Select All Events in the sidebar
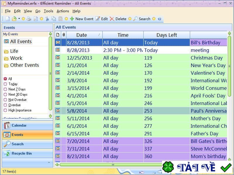 [x=18, y=41]
